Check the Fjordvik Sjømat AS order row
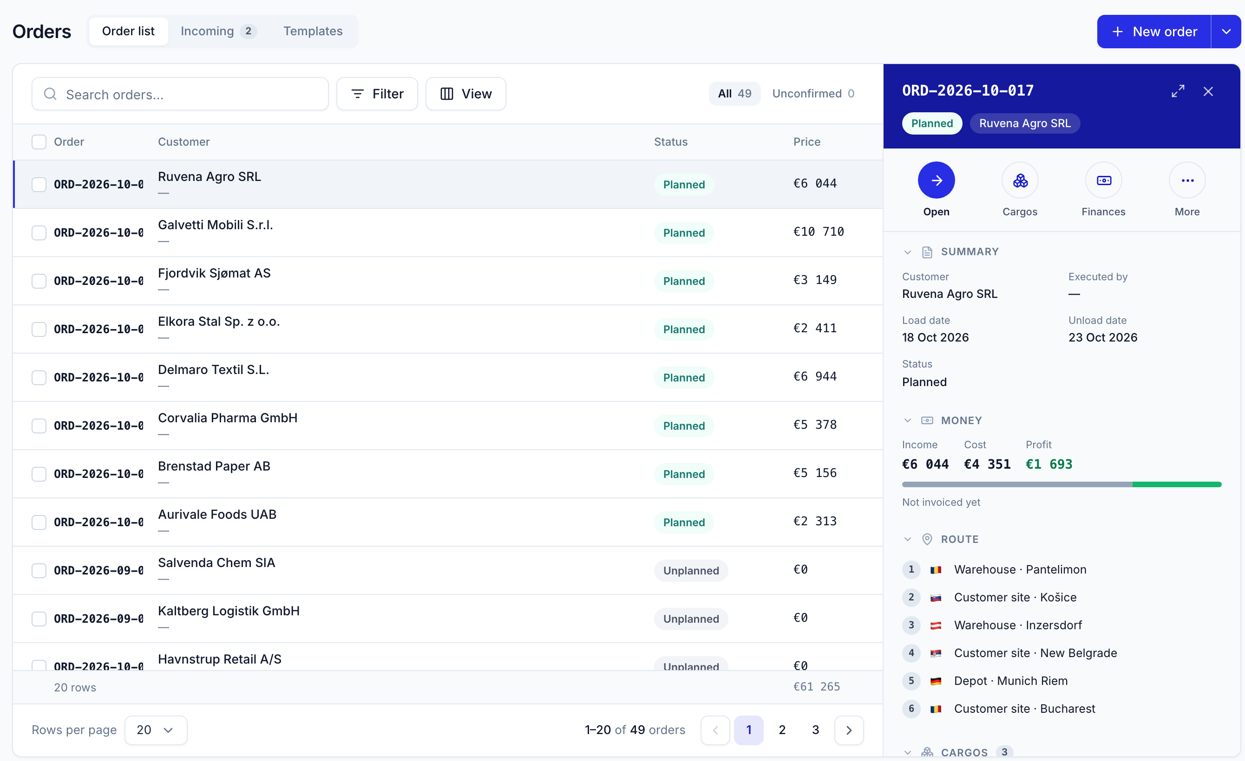Image resolution: width=1245 pixels, height=761 pixels. pos(39,281)
